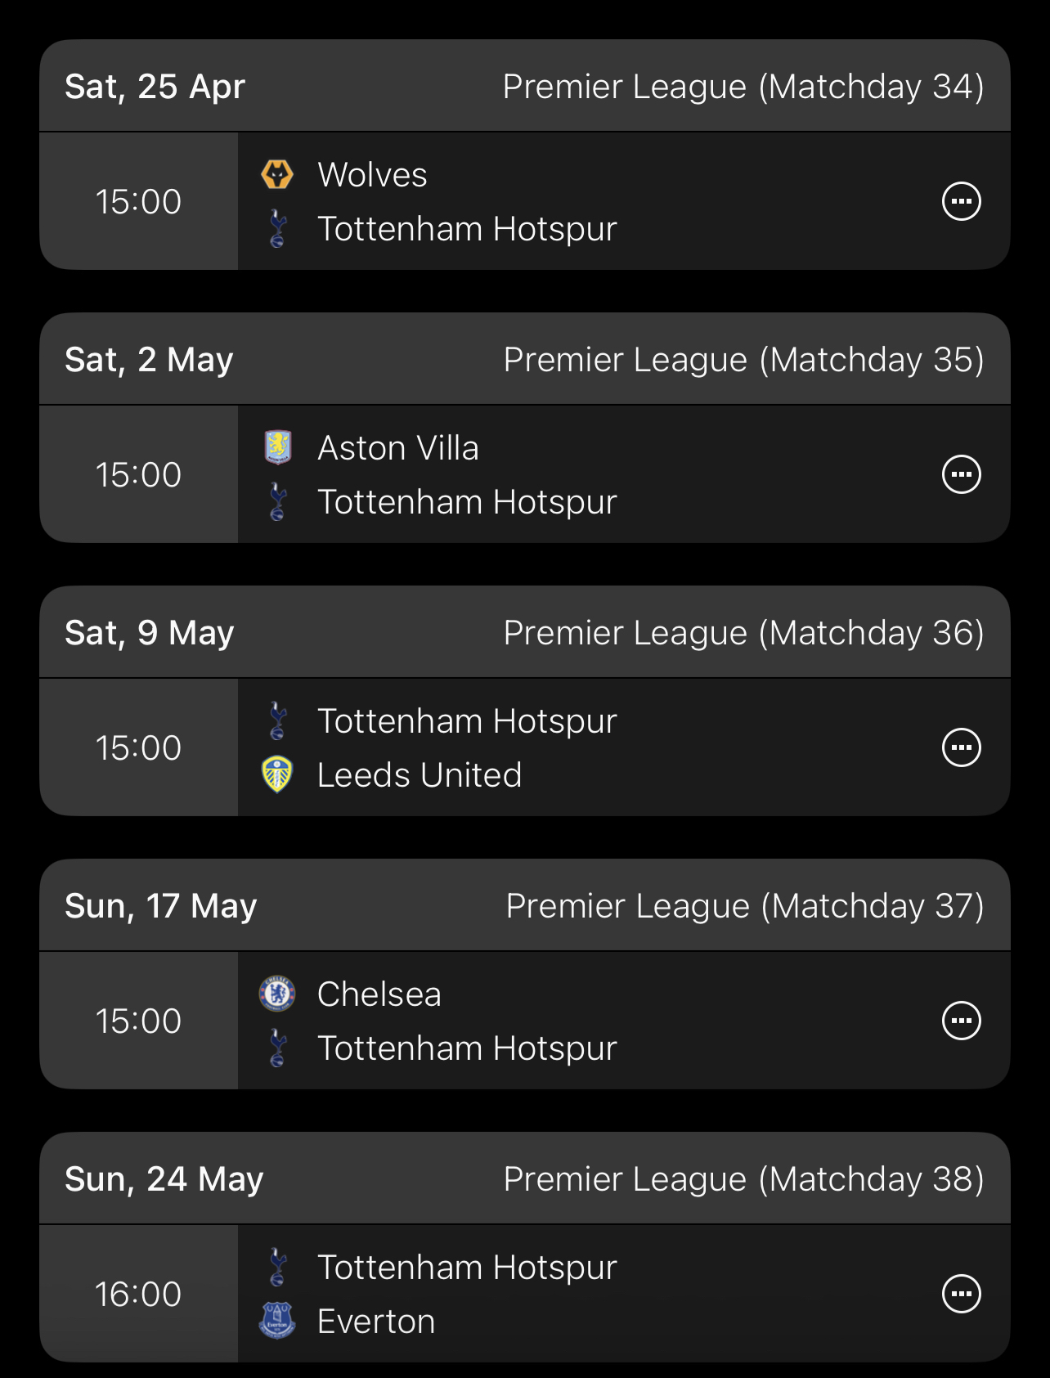Open Leeds United team page
The width and height of the screenshot is (1050, 1378).
point(419,775)
